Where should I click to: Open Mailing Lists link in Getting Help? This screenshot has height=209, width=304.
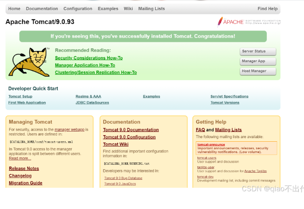229,130
